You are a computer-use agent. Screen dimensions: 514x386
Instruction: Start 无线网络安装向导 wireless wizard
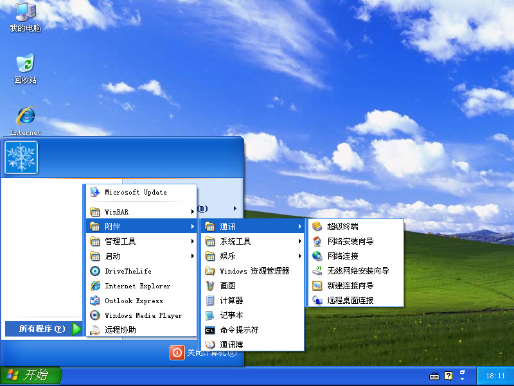356,270
